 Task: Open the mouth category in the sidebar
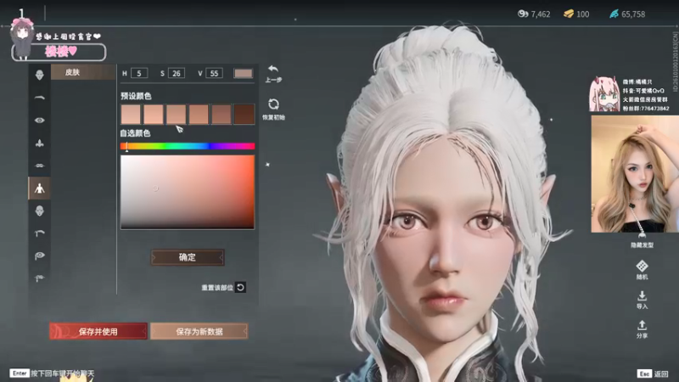(39, 166)
